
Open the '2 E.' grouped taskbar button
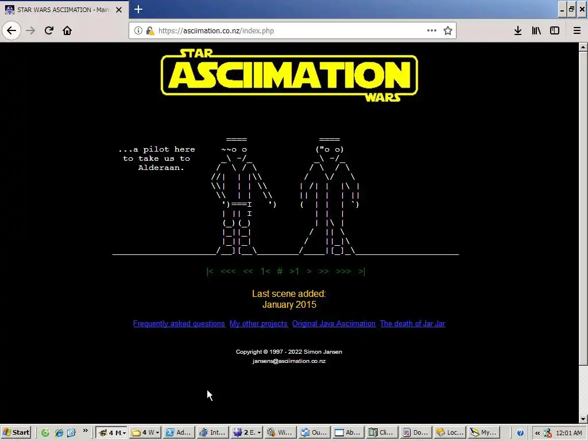246,432
